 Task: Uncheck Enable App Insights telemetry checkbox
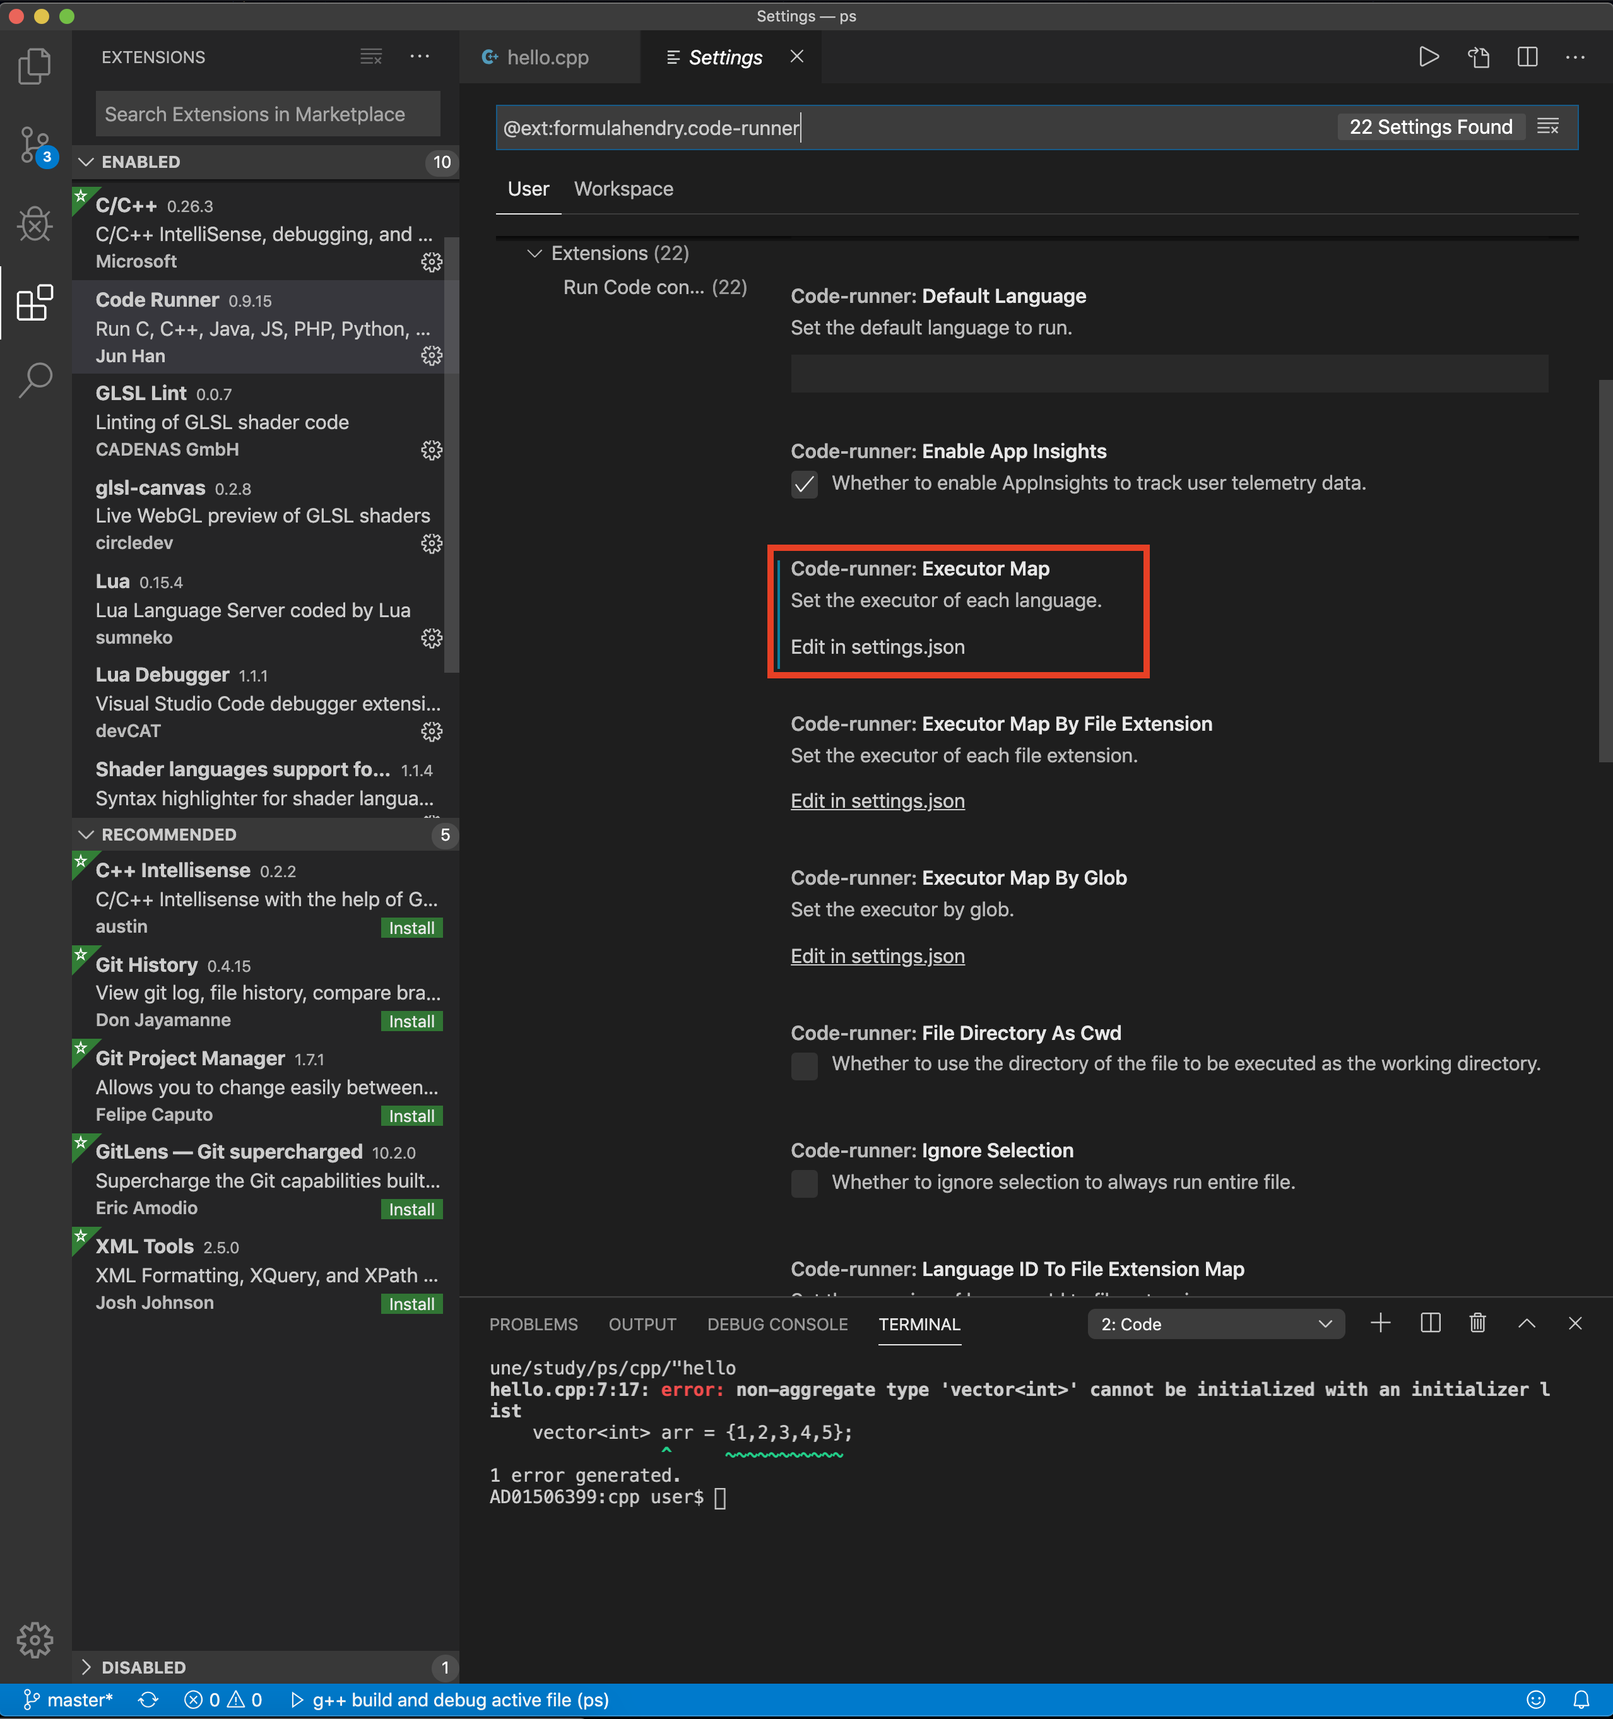pyautogui.click(x=803, y=484)
